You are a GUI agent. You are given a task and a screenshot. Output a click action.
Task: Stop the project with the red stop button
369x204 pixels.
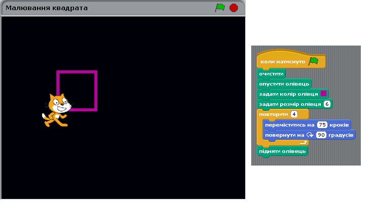233,8
